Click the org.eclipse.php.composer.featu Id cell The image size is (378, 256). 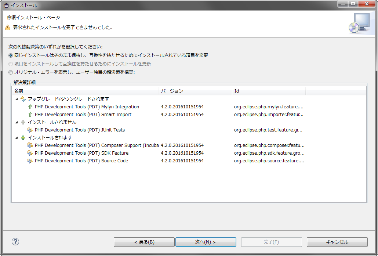269,145
